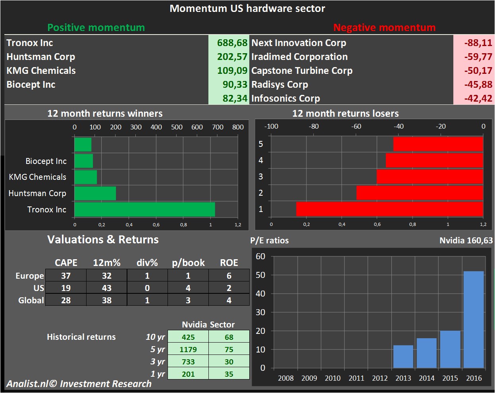This screenshot has width=495, height=393.
Task: Click the div% column header
Action: (147, 263)
